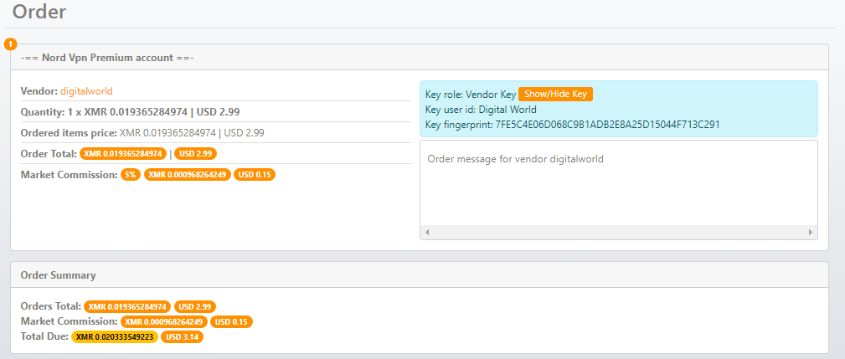Click the key fingerprint value text

click(x=607, y=125)
